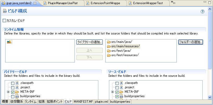Switch to the 概要 tab
Image resolution: width=213 pixels, height=105 pixels.
tap(5, 102)
